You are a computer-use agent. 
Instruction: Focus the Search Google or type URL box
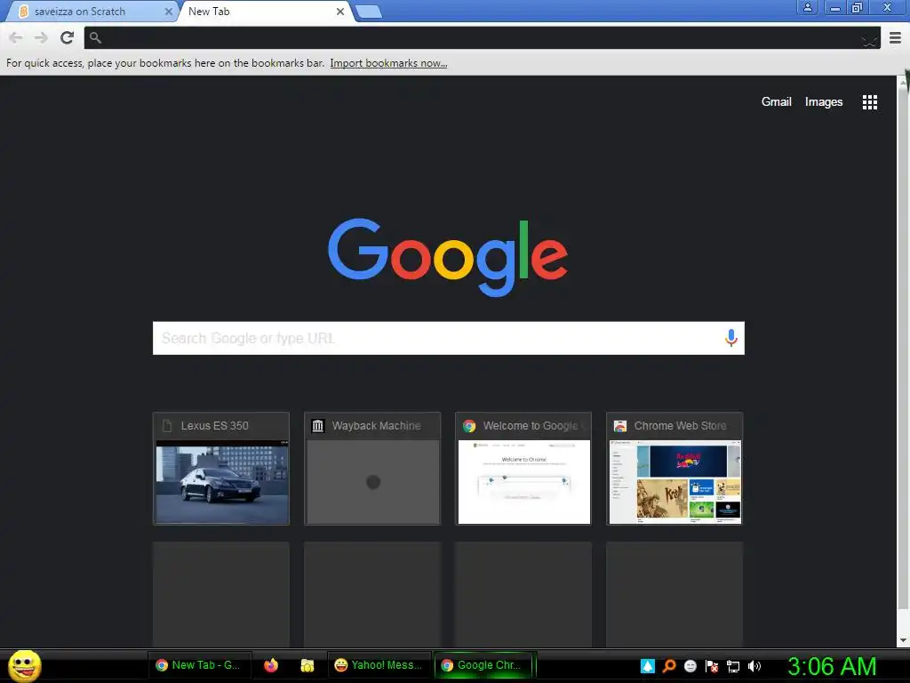pos(448,338)
